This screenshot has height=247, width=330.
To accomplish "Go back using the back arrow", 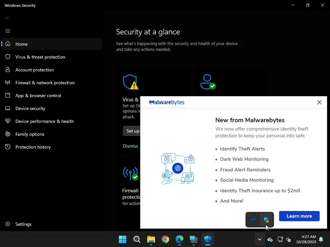I will (x=8, y=18).
